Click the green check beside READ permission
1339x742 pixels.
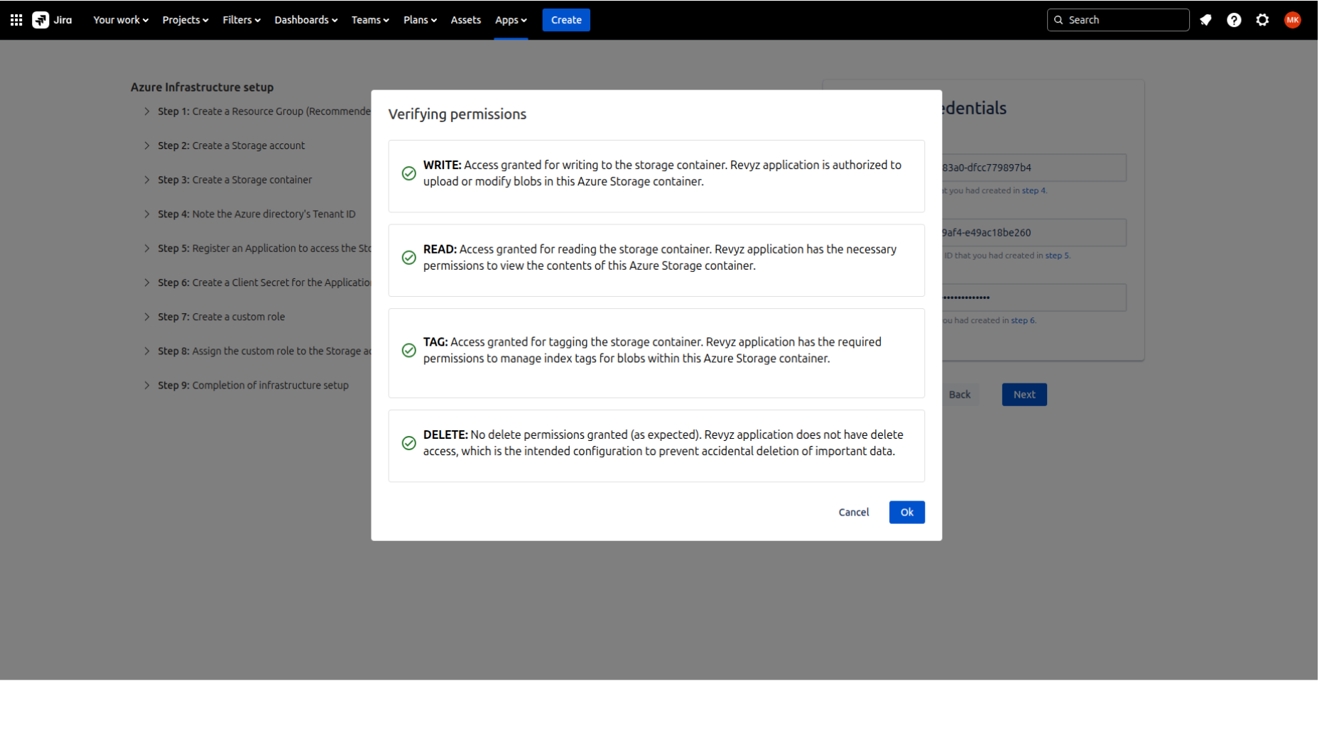(x=408, y=258)
